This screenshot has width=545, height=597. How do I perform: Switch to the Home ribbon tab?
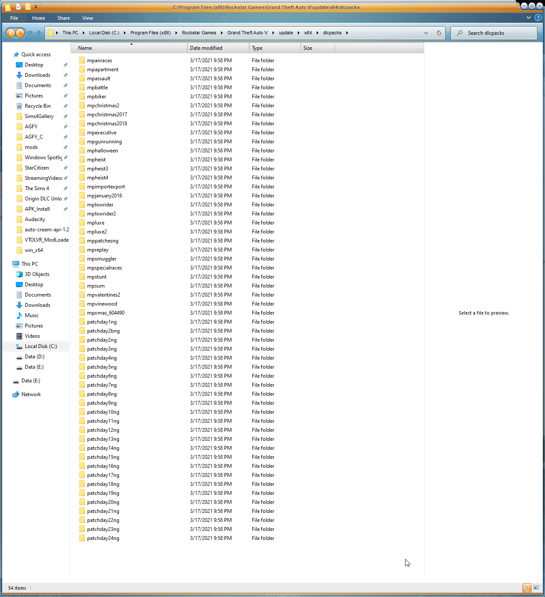point(39,18)
